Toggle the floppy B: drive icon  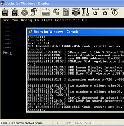coord(15,12)
